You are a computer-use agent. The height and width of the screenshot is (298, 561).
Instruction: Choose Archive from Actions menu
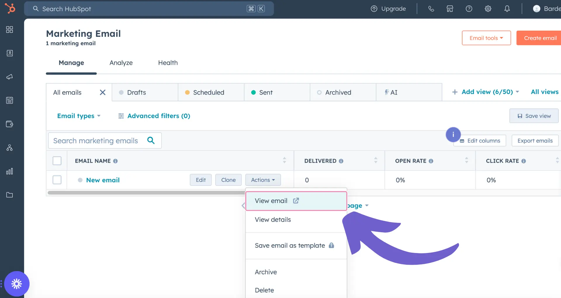296,272
